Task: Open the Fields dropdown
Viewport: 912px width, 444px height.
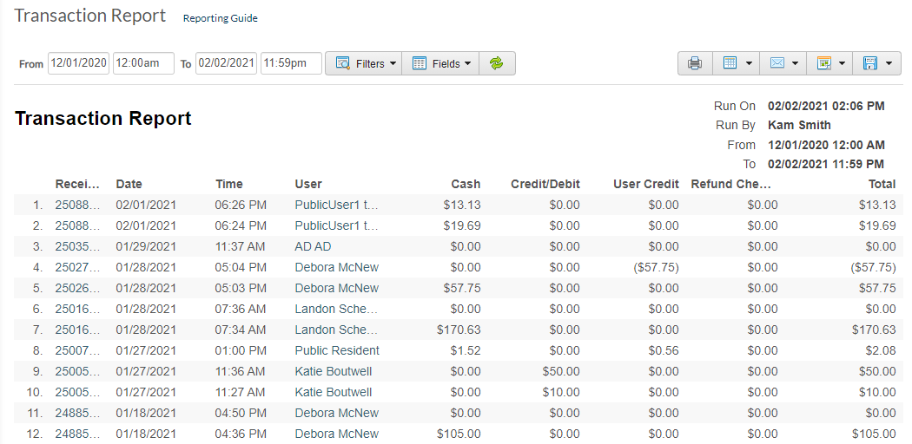Action: click(x=440, y=63)
